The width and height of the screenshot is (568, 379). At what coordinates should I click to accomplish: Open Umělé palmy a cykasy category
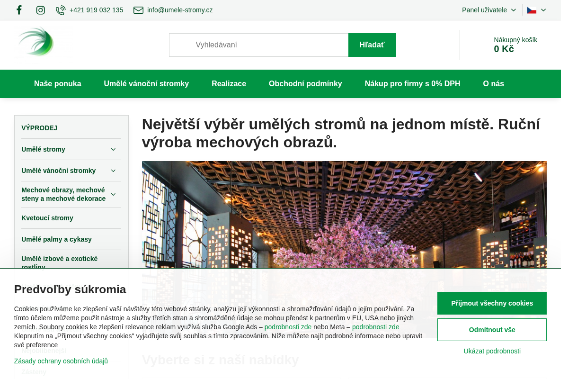[x=56, y=239]
